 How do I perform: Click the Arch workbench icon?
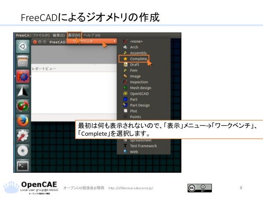click(x=125, y=47)
